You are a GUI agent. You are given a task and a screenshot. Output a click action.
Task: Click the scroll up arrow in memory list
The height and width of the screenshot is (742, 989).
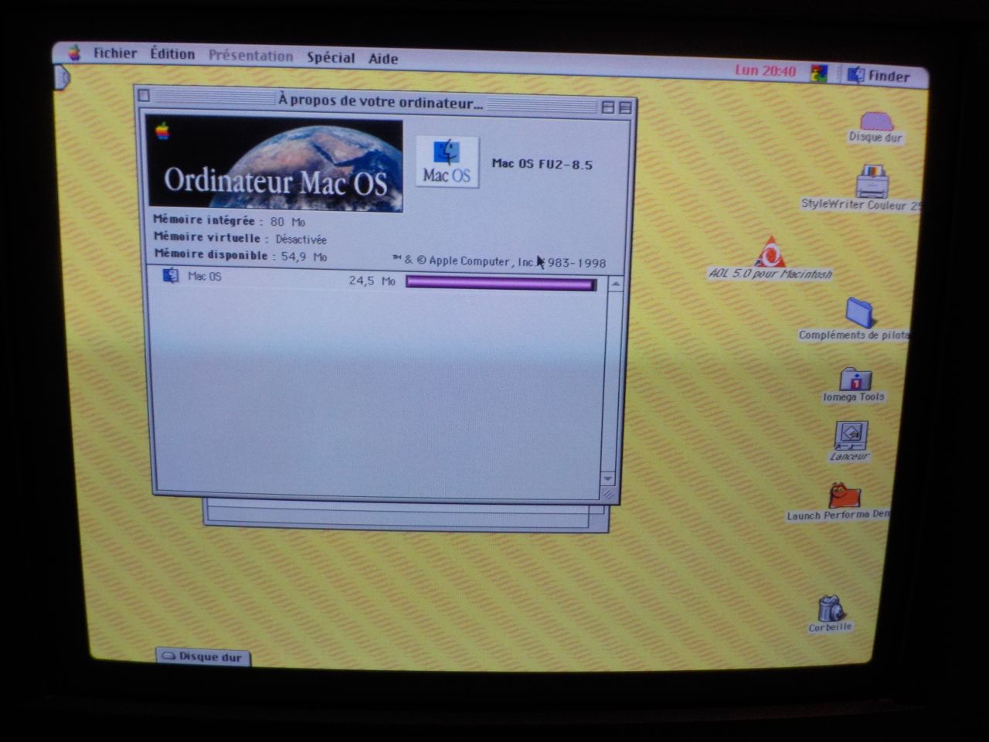tap(615, 284)
